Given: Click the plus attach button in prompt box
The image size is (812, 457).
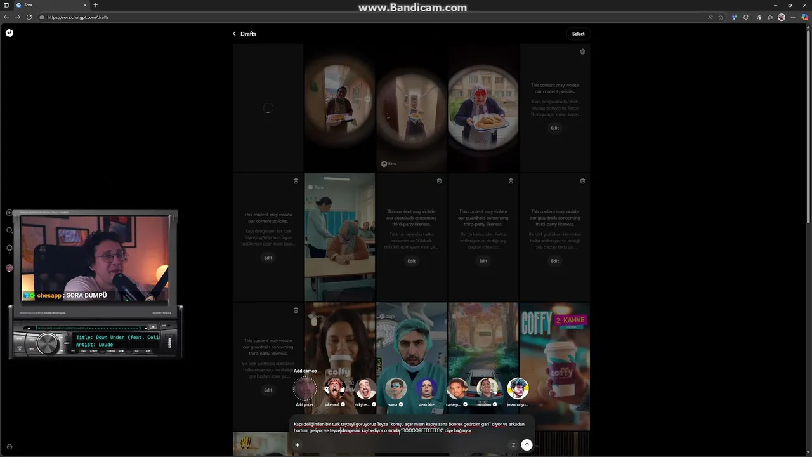Looking at the screenshot, I should point(297,445).
